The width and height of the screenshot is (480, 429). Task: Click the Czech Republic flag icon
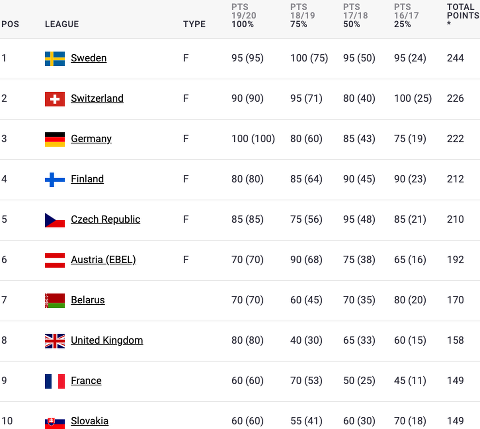click(x=55, y=220)
